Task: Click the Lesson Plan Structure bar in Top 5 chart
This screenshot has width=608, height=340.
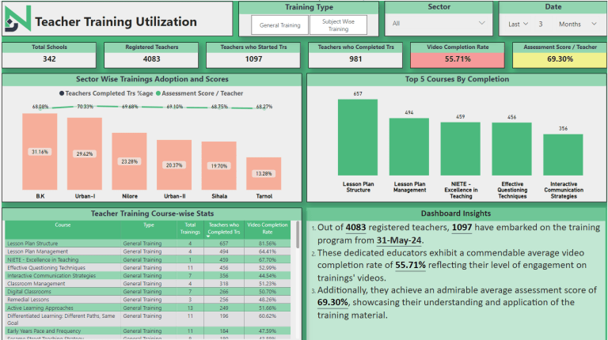Action: [x=357, y=138]
